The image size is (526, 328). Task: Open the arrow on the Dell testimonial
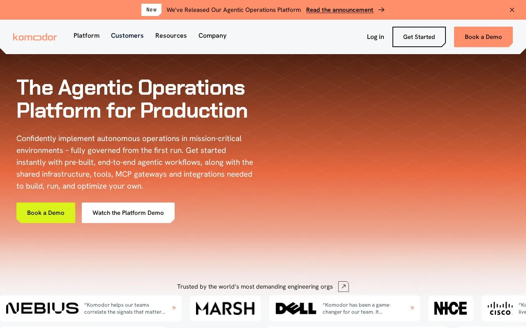pyautogui.click(x=412, y=308)
